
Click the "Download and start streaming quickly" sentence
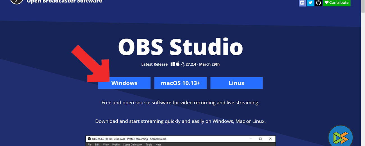coord(181,122)
